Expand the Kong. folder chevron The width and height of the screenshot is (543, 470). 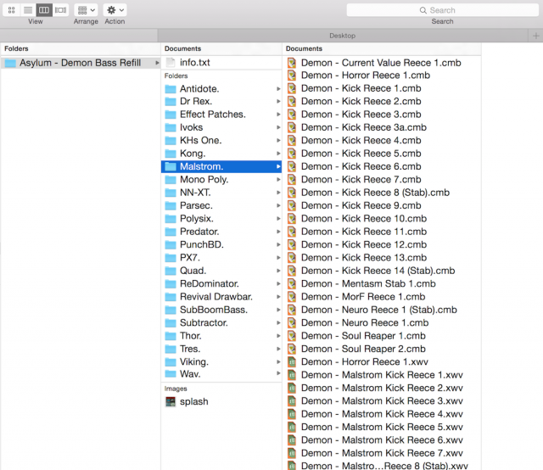coord(278,154)
